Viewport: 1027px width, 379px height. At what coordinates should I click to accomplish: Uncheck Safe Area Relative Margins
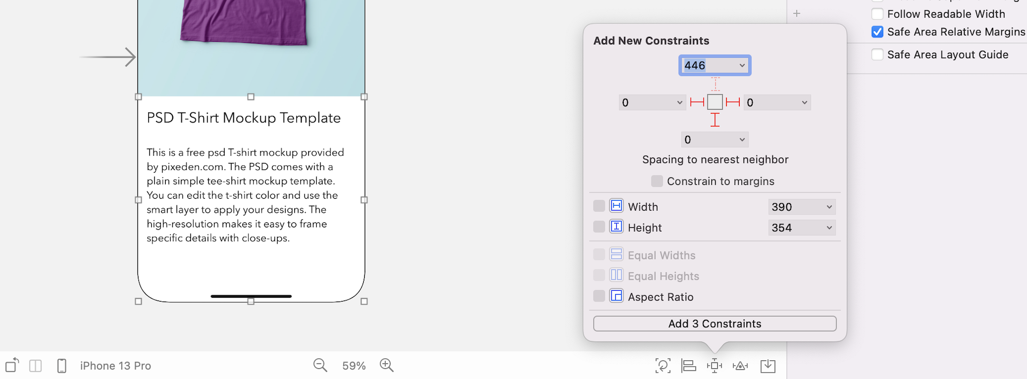(x=877, y=32)
